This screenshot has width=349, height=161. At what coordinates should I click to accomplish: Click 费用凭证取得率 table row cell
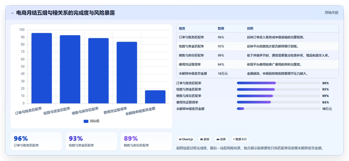(x=190, y=65)
